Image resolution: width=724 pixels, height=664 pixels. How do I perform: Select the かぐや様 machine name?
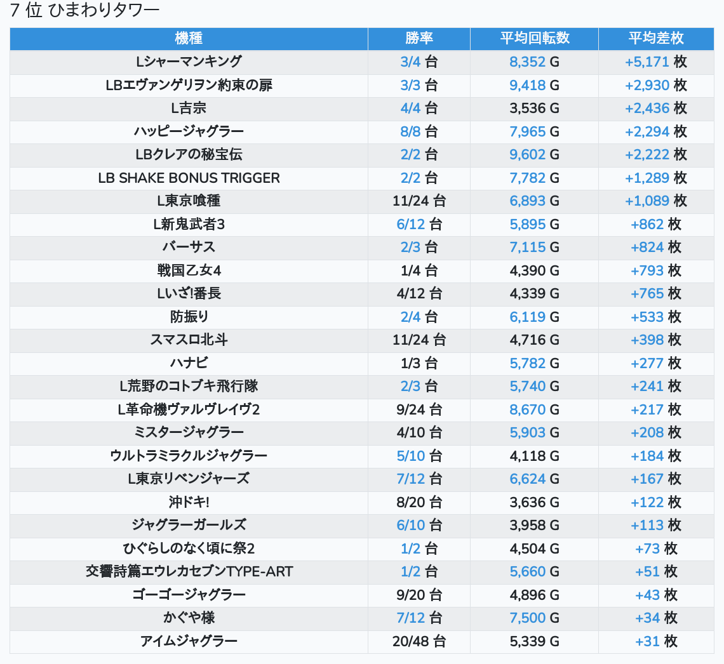[x=189, y=618]
